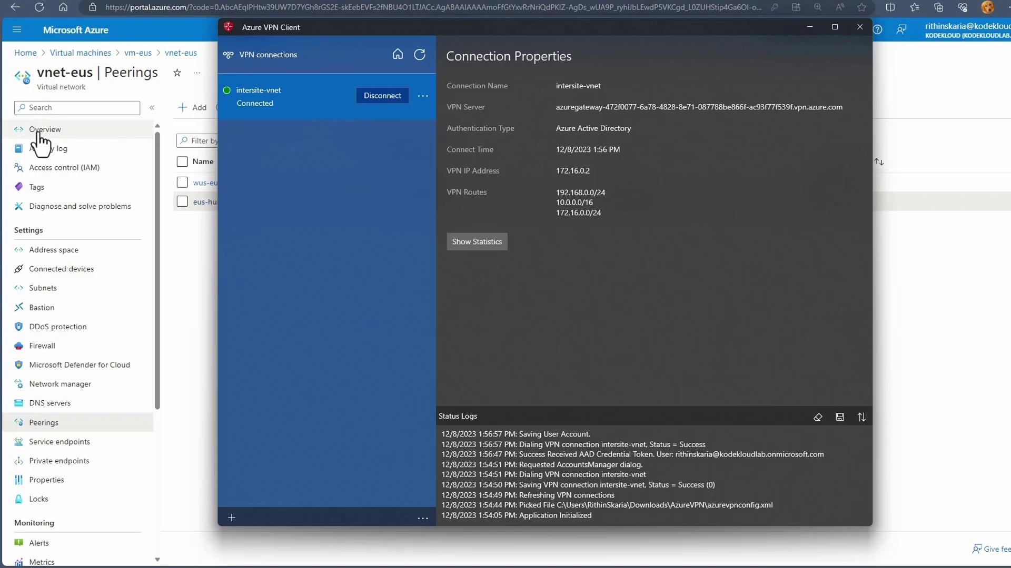Refresh the VPN connections list
Screen dimensions: 1011x568
pos(420,54)
